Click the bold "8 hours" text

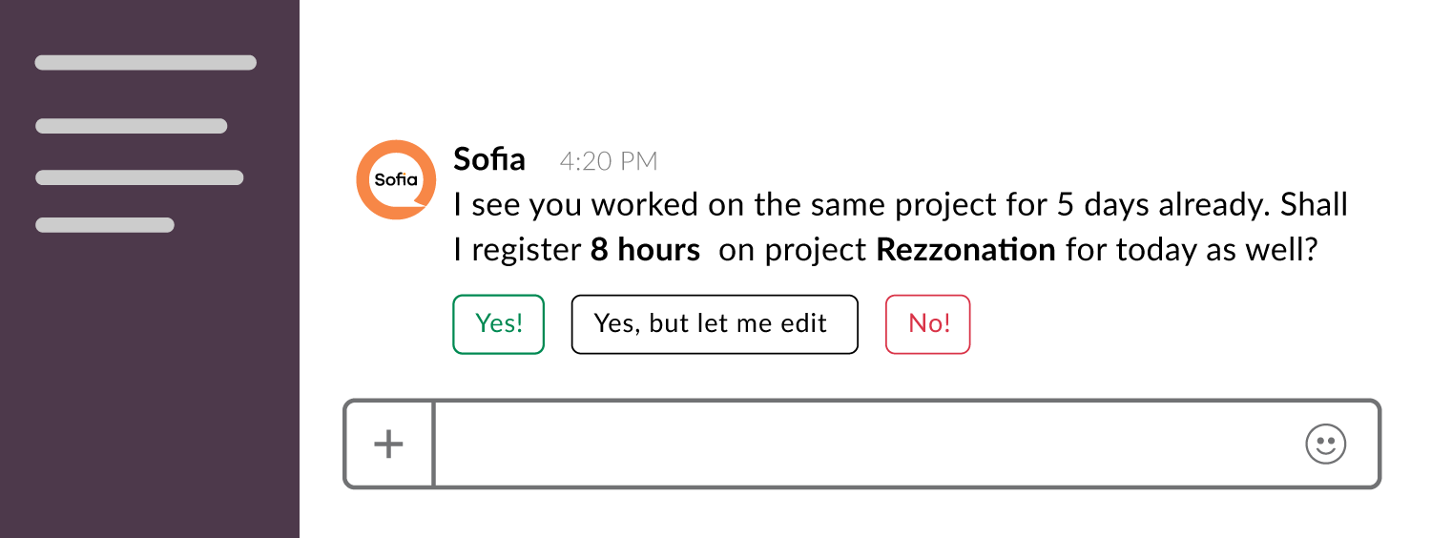tap(644, 250)
